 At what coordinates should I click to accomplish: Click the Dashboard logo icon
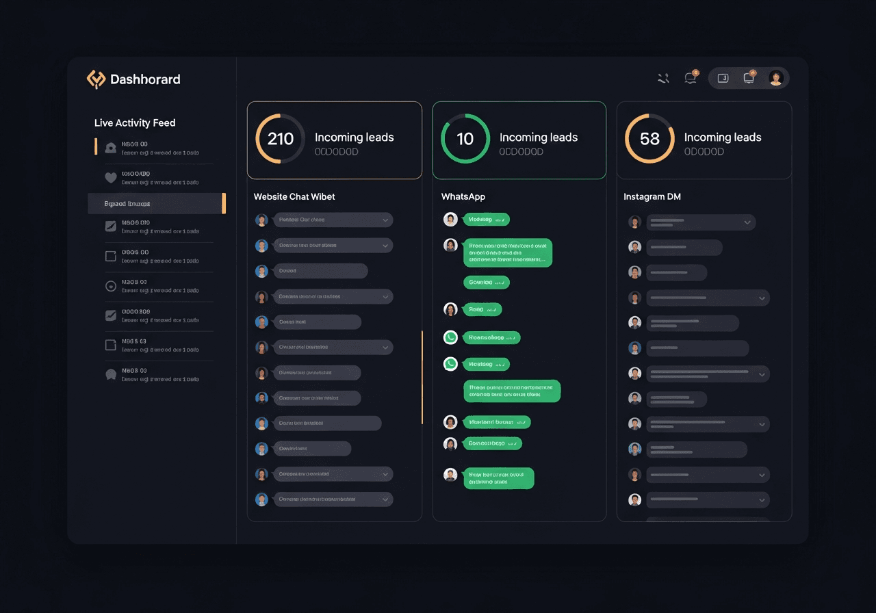[96, 79]
